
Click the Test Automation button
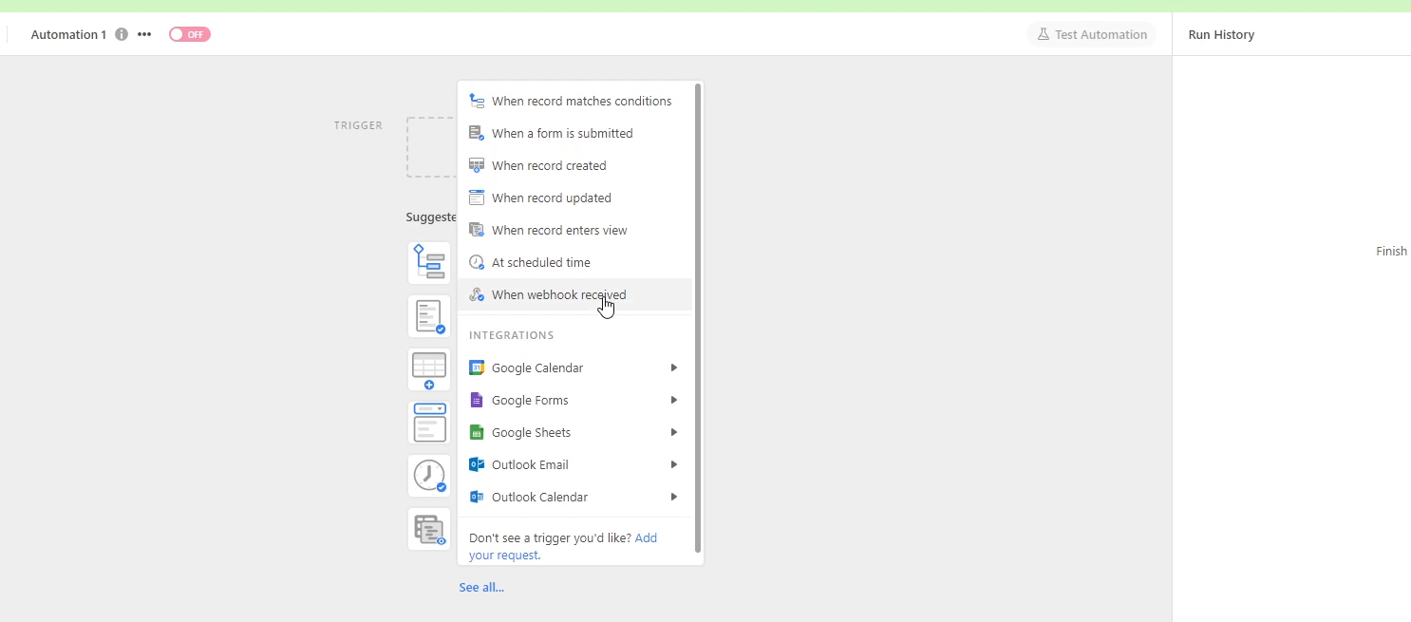[1092, 34]
